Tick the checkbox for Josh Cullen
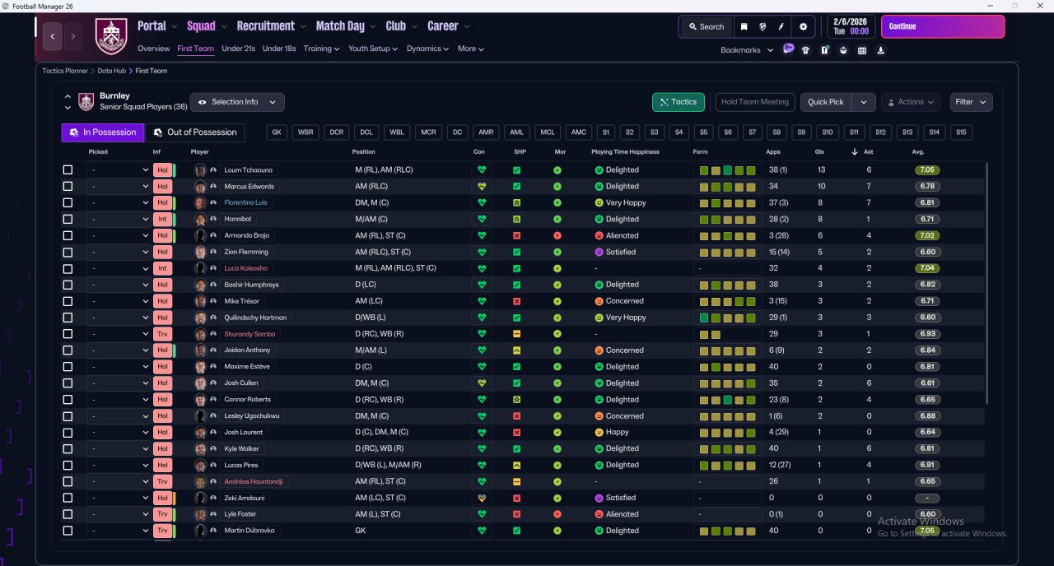This screenshot has width=1054, height=566. click(68, 383)
